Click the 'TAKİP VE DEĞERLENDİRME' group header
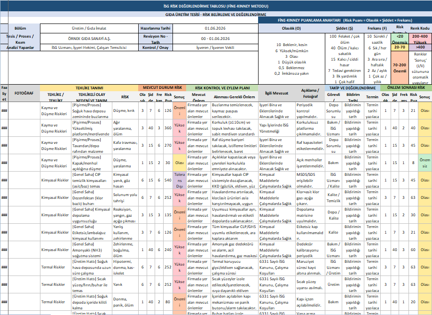 coord(353,88)
